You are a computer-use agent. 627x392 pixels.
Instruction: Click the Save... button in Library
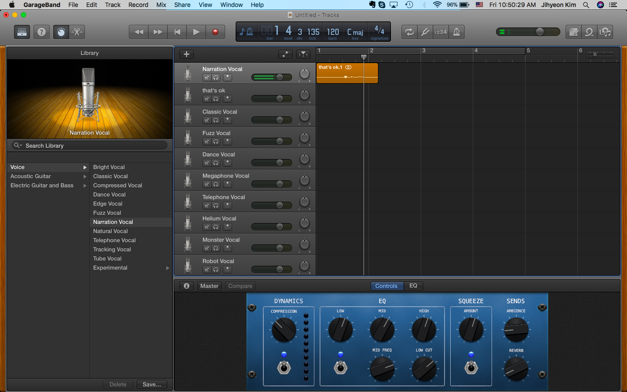tap(152, 384)
